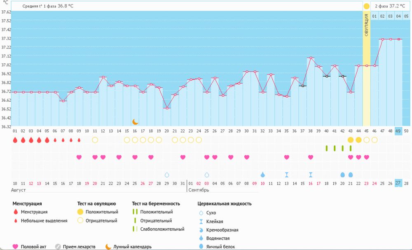
Task: Click the egg white fluid icon on day 42
Action: [x=342, y=175]
